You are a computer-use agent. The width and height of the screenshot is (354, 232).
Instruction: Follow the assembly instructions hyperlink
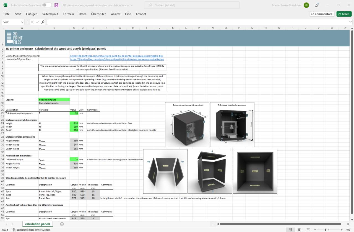tap(116, 56)
